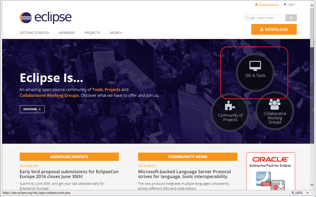This screenshot has height=197, width=316.
Task: Click the orange DOWNLOAD button
Action: (274, 29)
